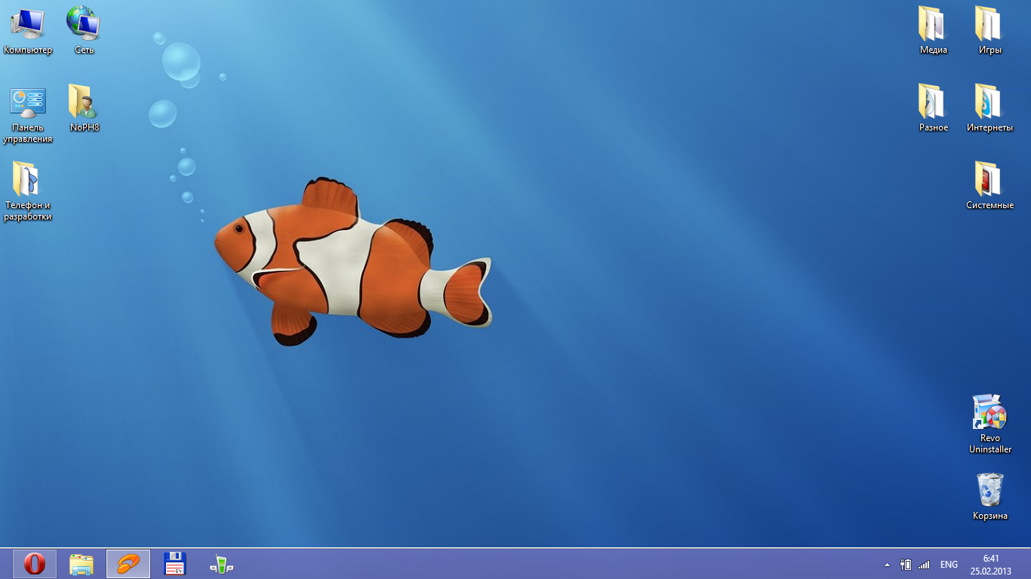Select the Сеть network icon
This screenshot has height=579, width=1031.
[84, 30]
